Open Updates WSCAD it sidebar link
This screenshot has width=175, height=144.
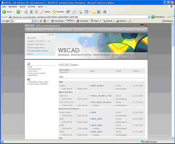pyautogui.click(x=36, y=44)
